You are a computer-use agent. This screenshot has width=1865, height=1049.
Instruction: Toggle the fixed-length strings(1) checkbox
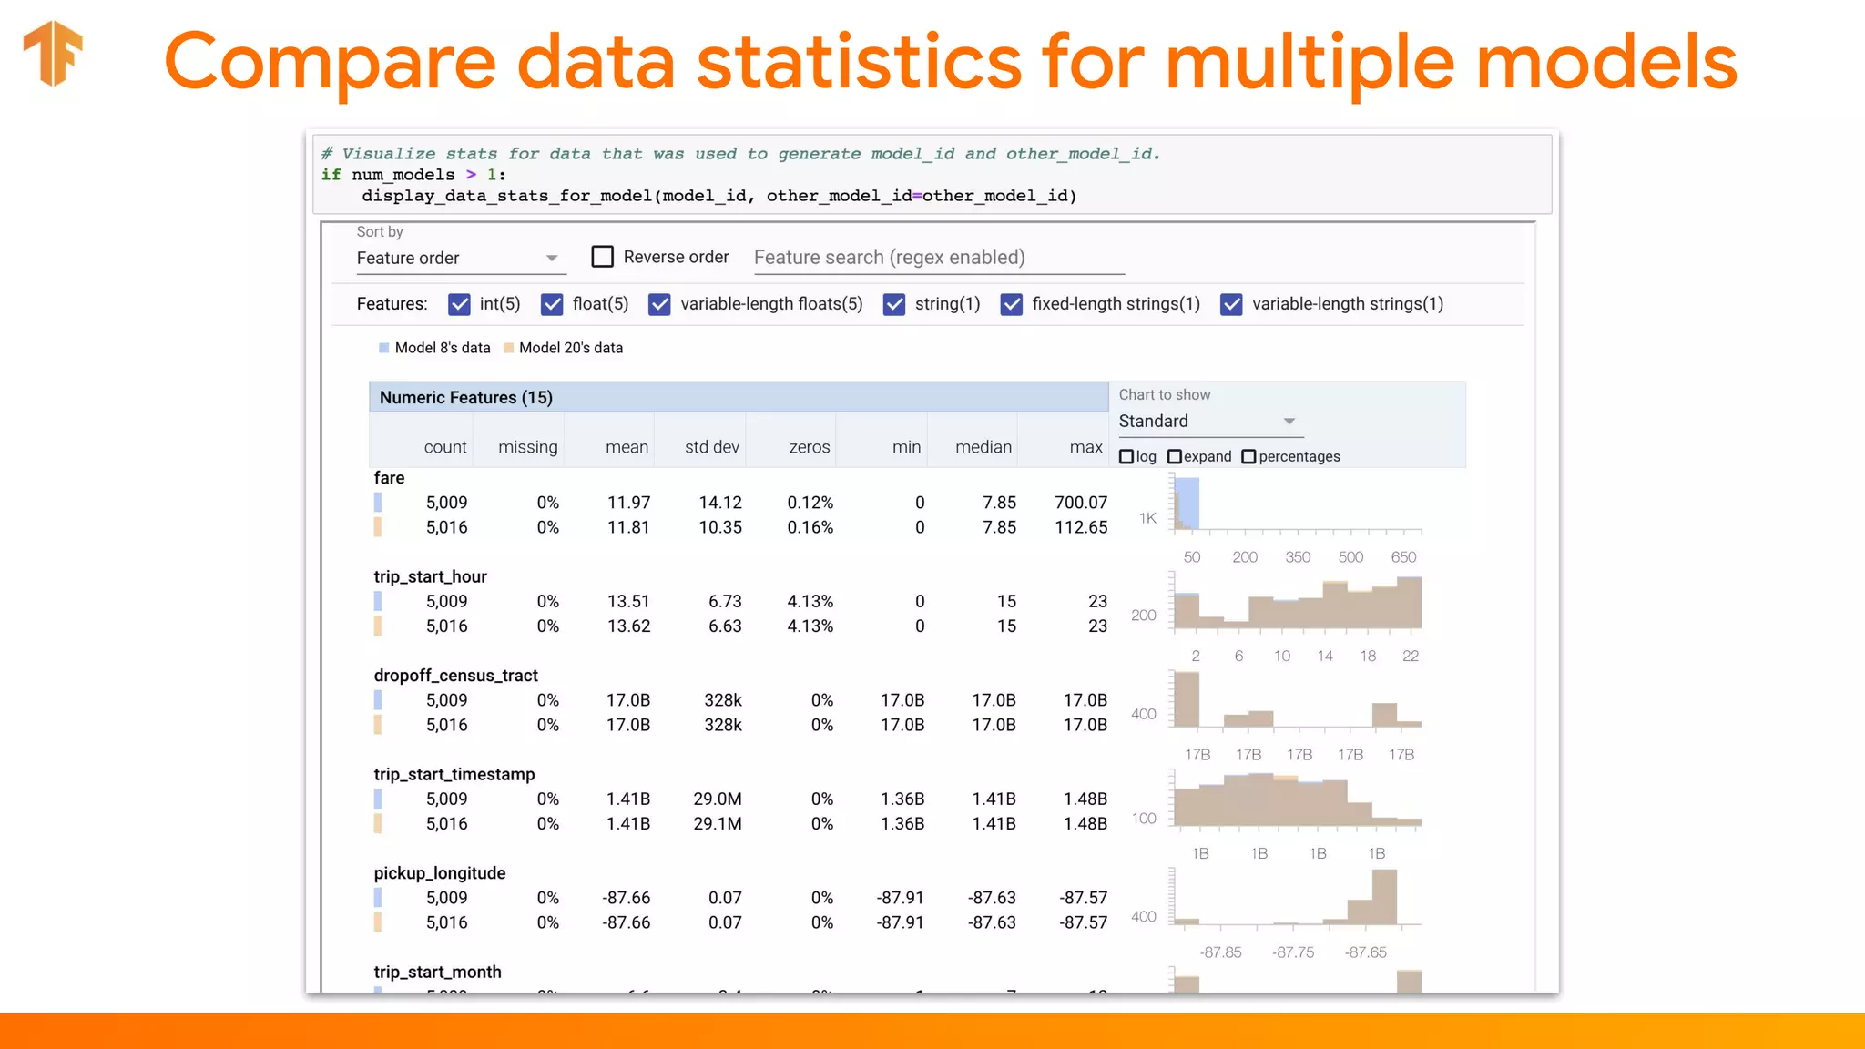point(1012,304)
